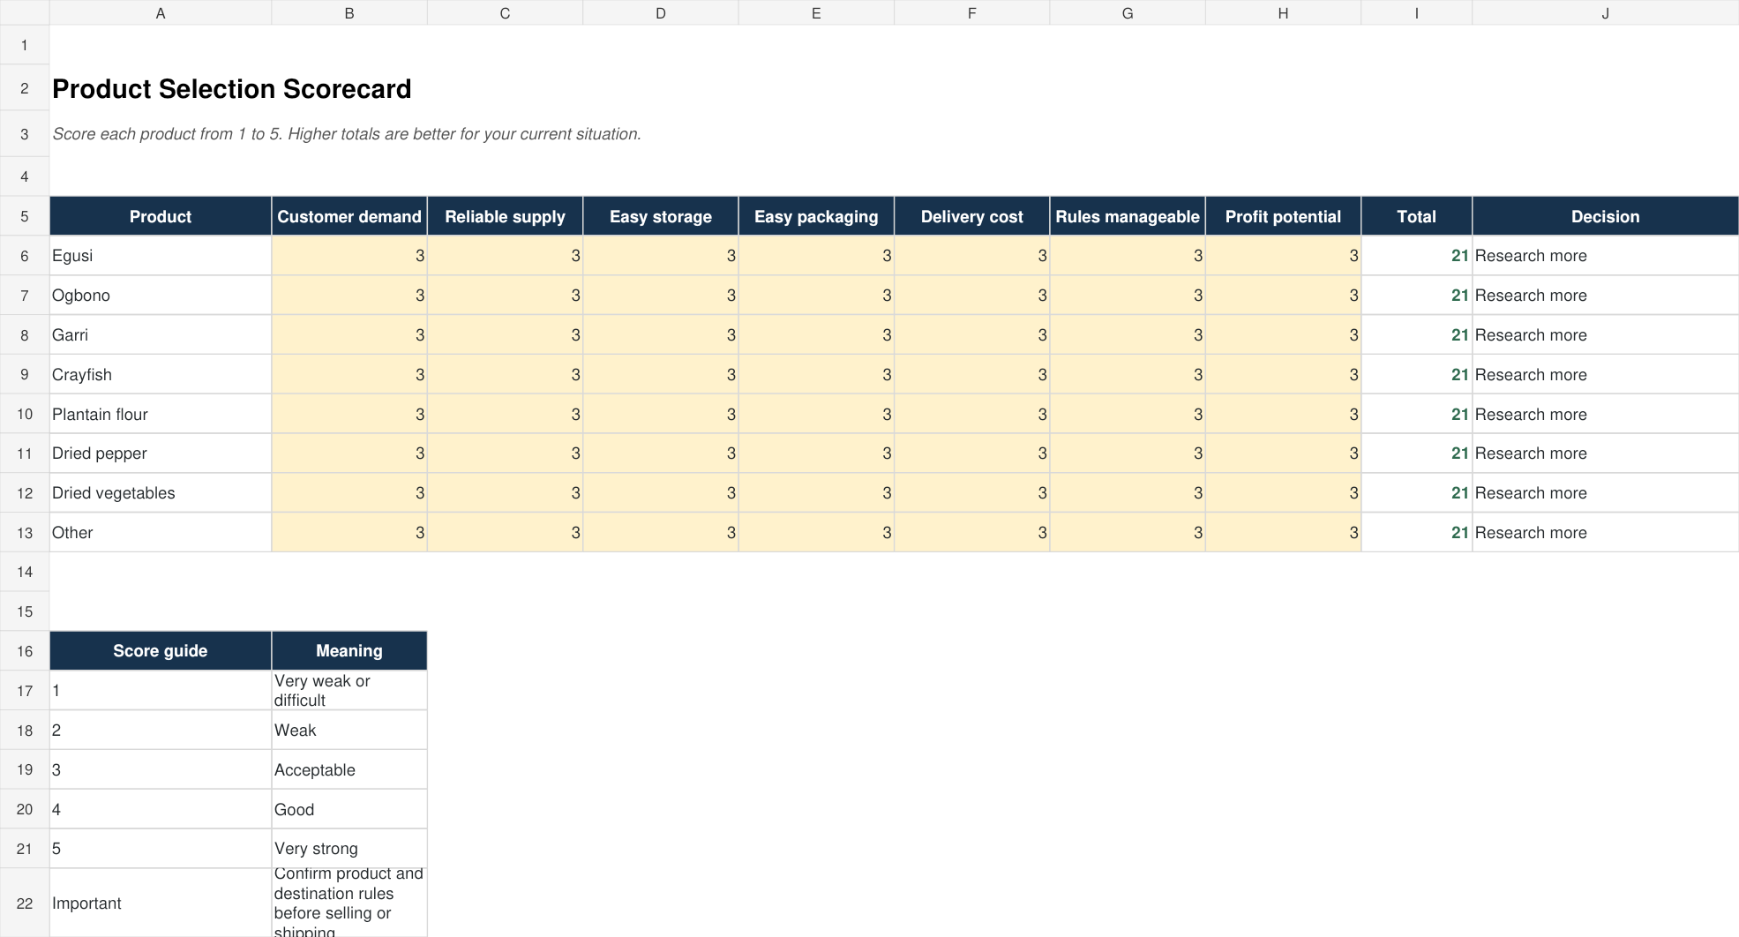Click the Very strong meaning cell

click(349, 849)
